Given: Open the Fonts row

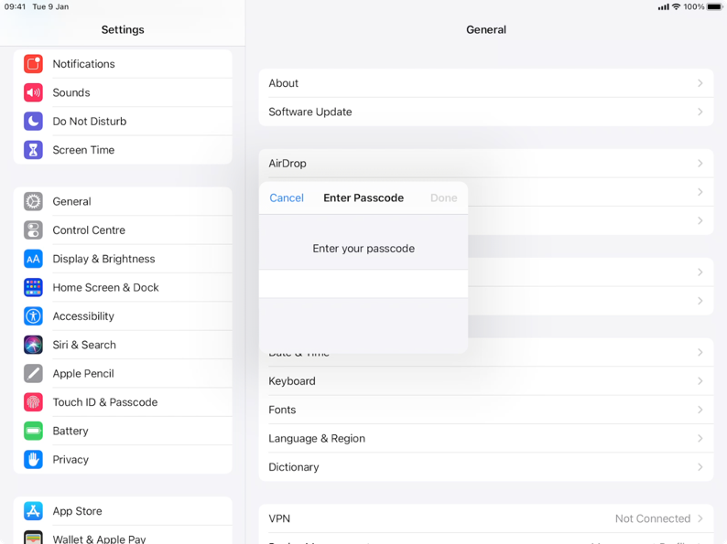Looking at the screenshot, I should point(486,410).
